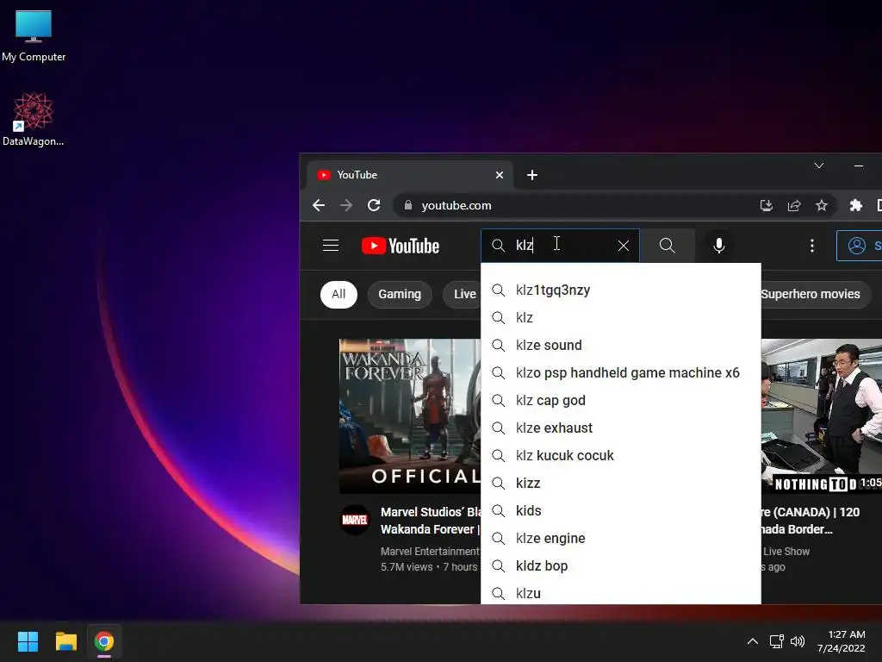The width and height of the screenshot is (882, 662).
Task: Show hidden system tray icons
Action: click(x=753, y=641)
